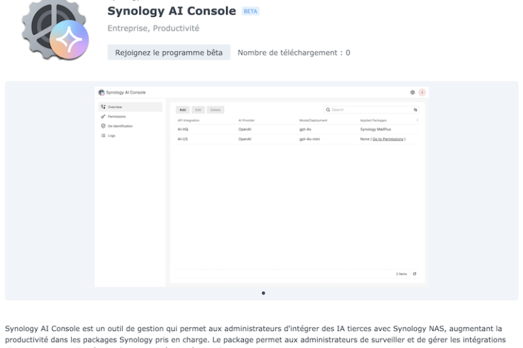Click the gpt-4o model cell

point(305,129)
